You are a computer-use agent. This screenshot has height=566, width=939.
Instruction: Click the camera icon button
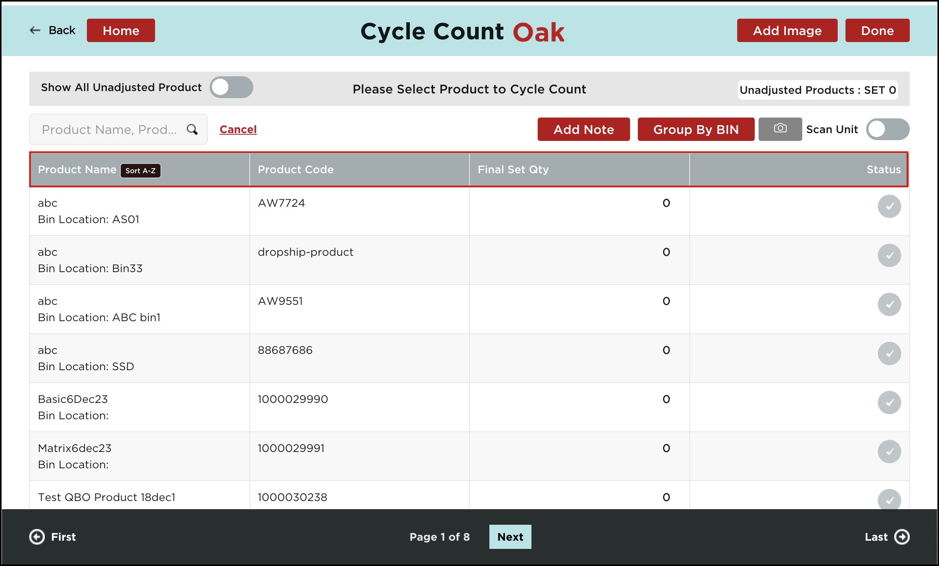(780, 129)
